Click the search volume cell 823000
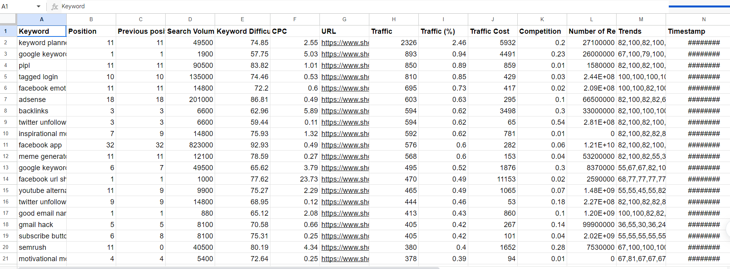730x269 pixels. coord(190,145)
